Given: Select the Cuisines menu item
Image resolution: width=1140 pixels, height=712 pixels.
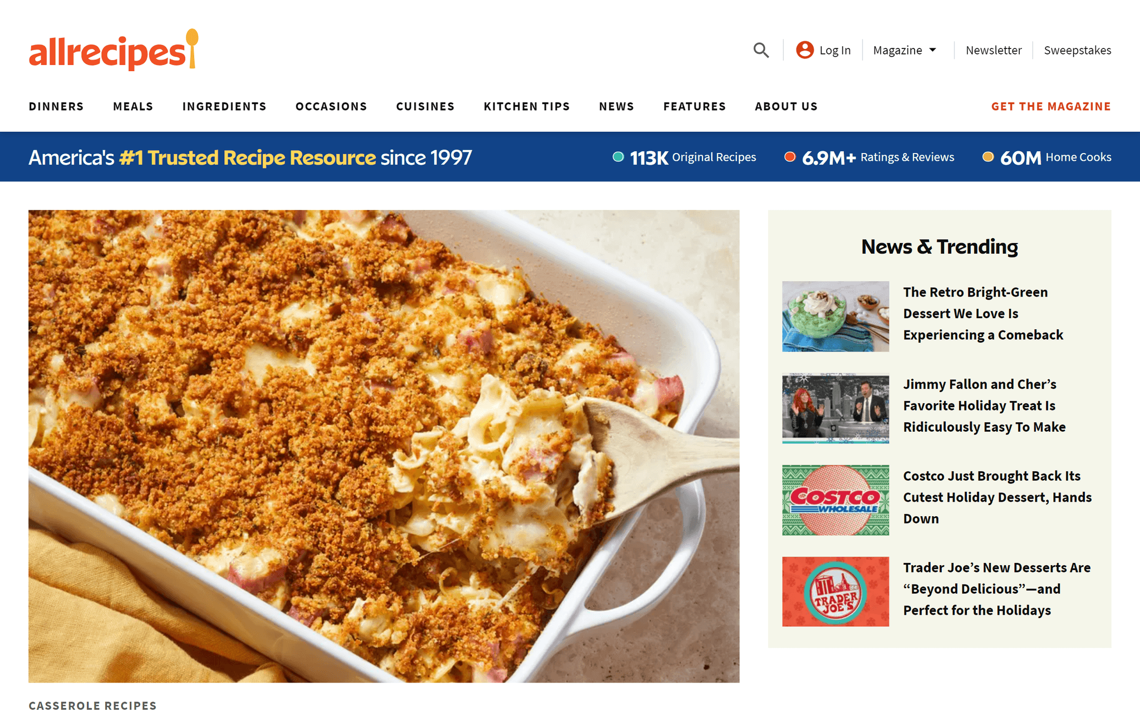Looking at the screenshot, I should [425, 106].
